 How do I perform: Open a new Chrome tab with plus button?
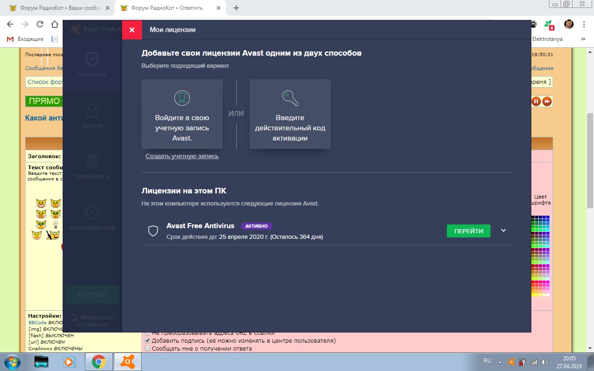pos(236,8)
